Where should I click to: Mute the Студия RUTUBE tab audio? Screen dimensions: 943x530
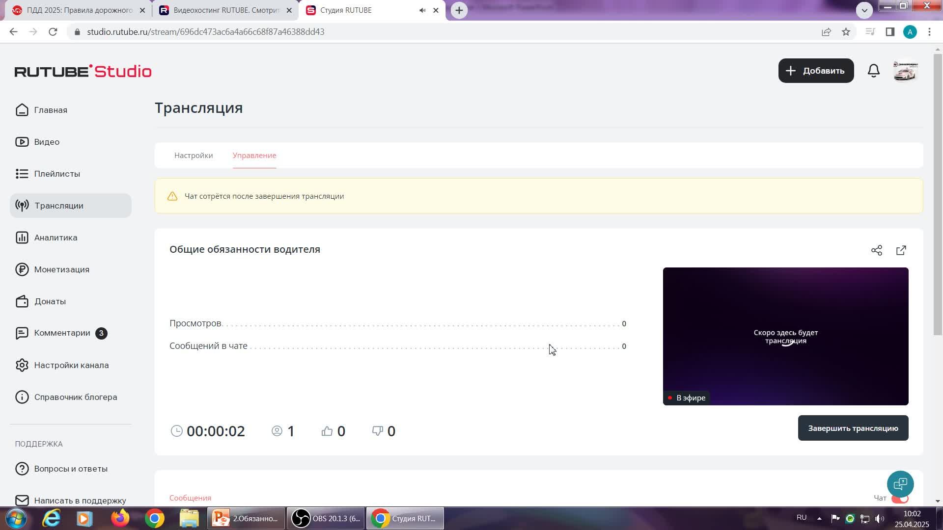point(422,10)
